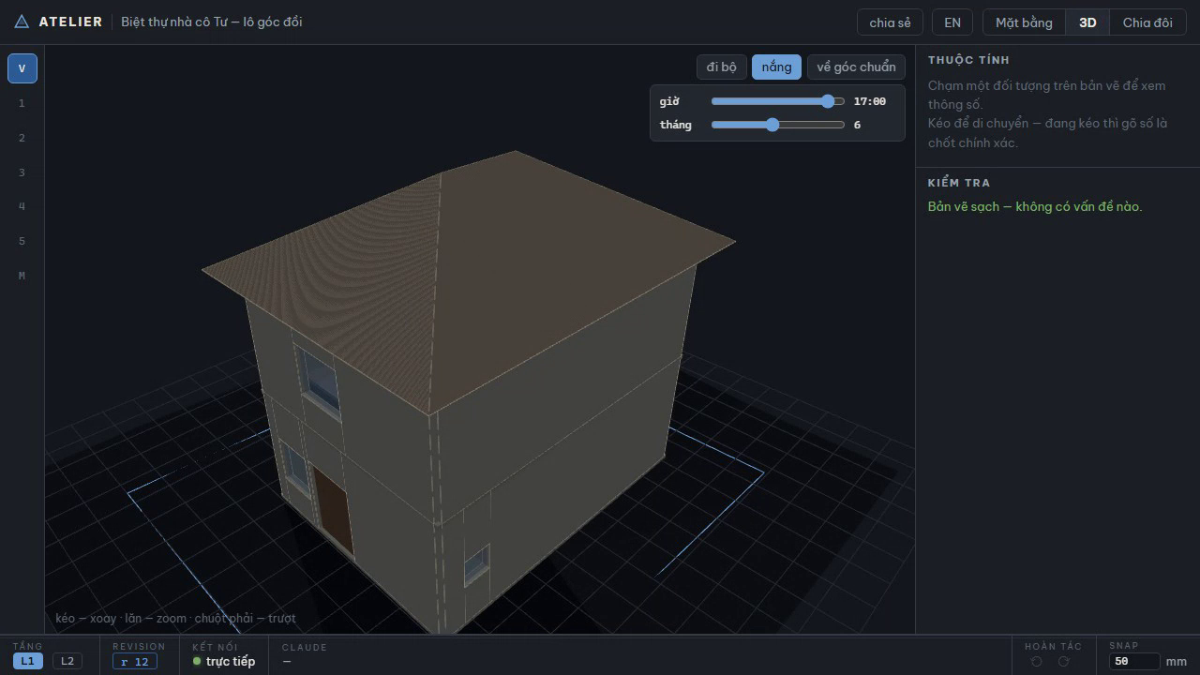This screenshot has height=675, width=1200.
Task: Adjust the tháng month slider
Action: pos(778,125)
